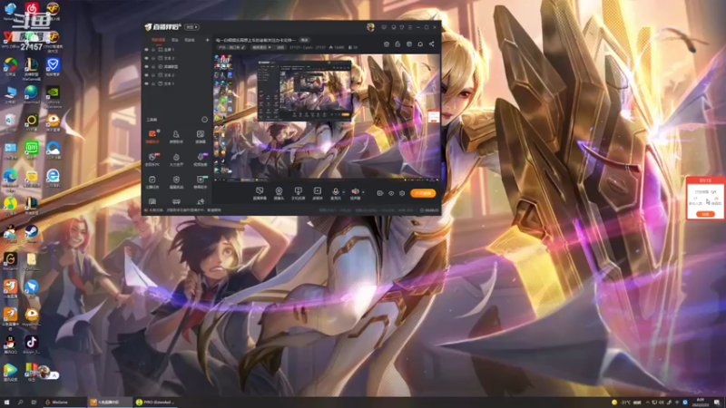
Task: Open the green iQIYI desktop icon
Action: tap(32, 150)
